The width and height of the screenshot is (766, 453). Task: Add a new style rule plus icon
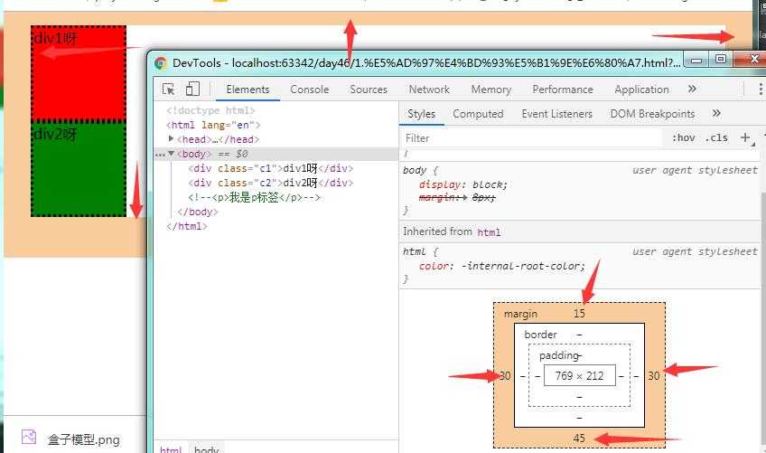coord(745,138)
